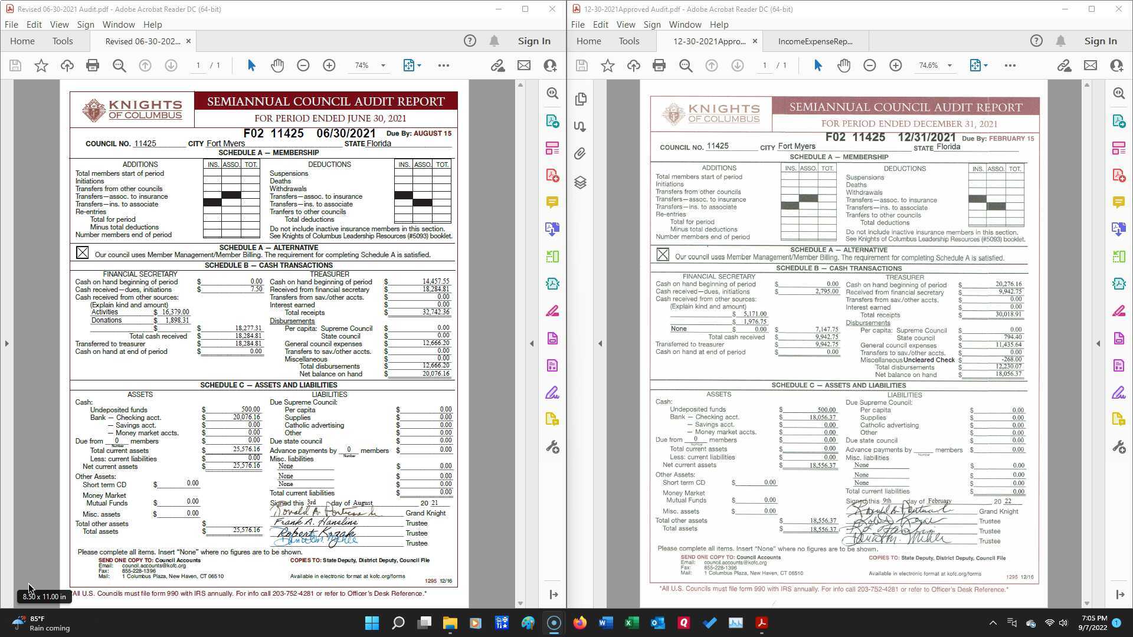Click the email envelope icon in left window

coord(523,65)
